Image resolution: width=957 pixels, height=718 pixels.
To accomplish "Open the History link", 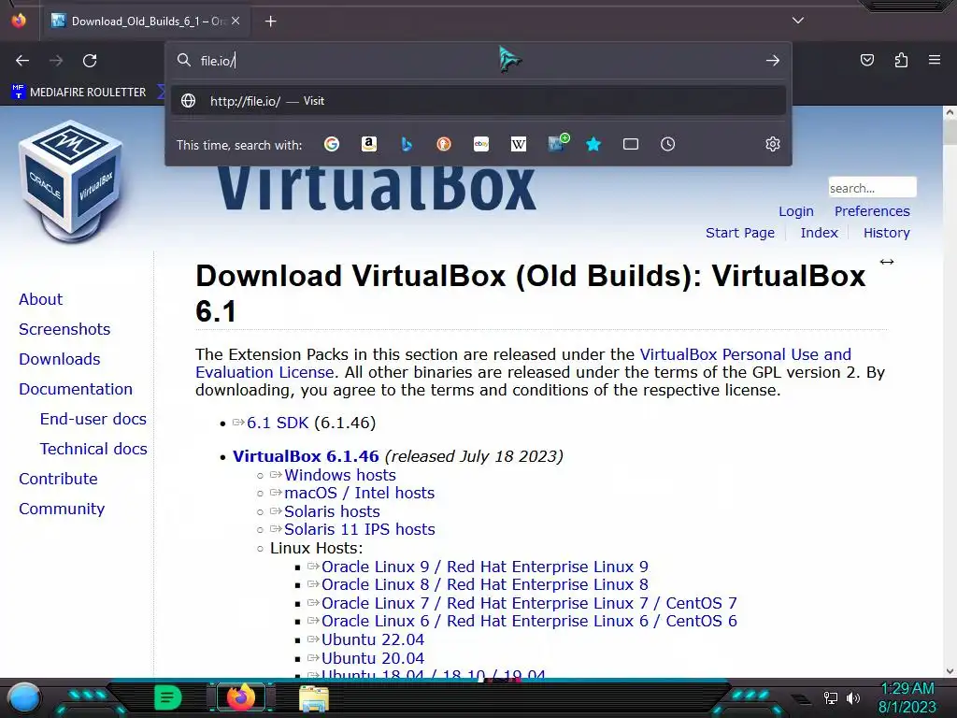I will [886, 233].
